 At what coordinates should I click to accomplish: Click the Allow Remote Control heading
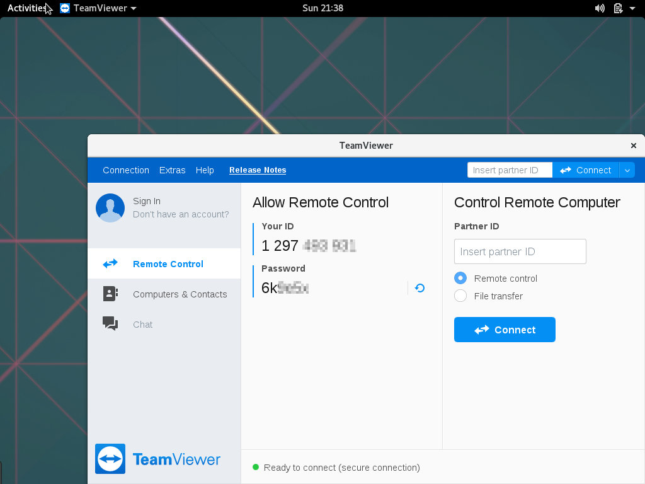pos(321,202)
